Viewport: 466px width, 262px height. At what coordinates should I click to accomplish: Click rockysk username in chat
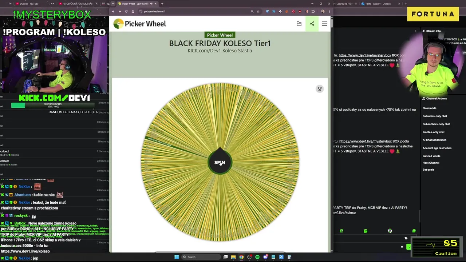22,215
